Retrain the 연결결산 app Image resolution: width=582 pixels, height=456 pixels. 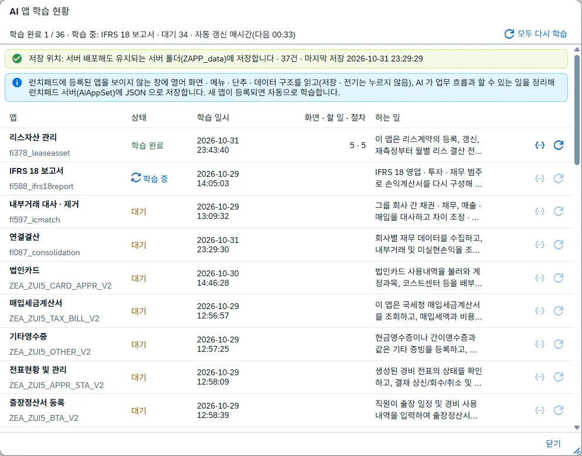pos(559,245)
